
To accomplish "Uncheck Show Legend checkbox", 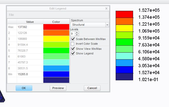I will click(73, 53).
